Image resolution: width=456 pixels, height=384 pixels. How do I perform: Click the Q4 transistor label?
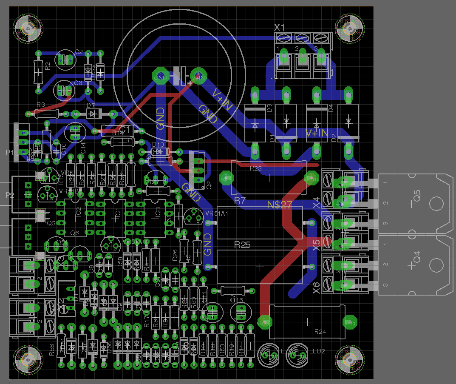point(417,257)
